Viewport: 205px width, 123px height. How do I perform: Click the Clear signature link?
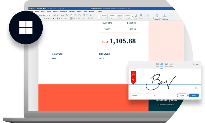[x=196, y=88]
